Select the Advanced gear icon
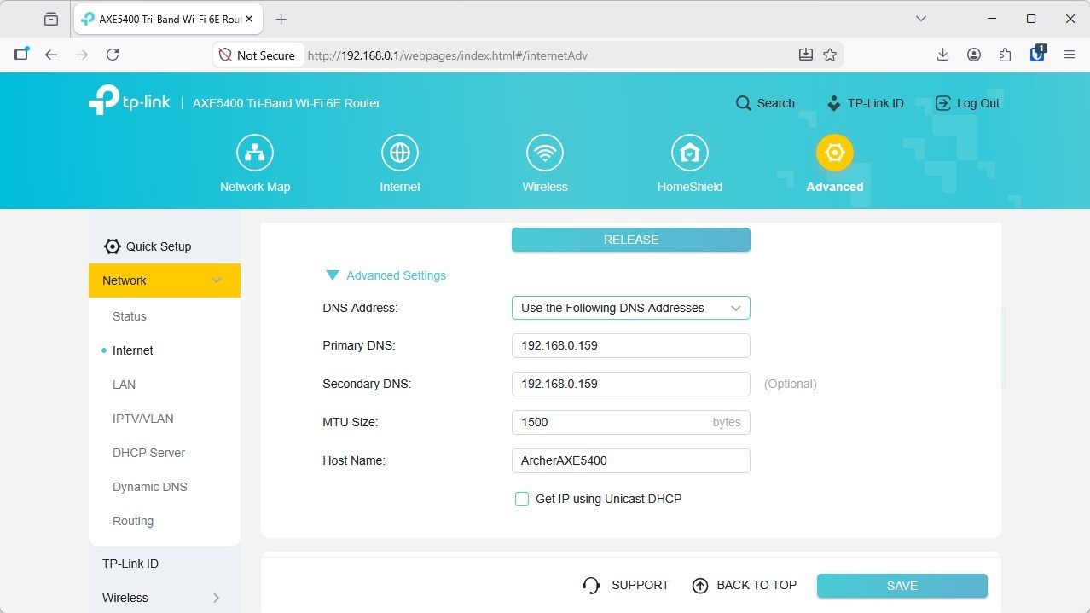 [835, 153]
